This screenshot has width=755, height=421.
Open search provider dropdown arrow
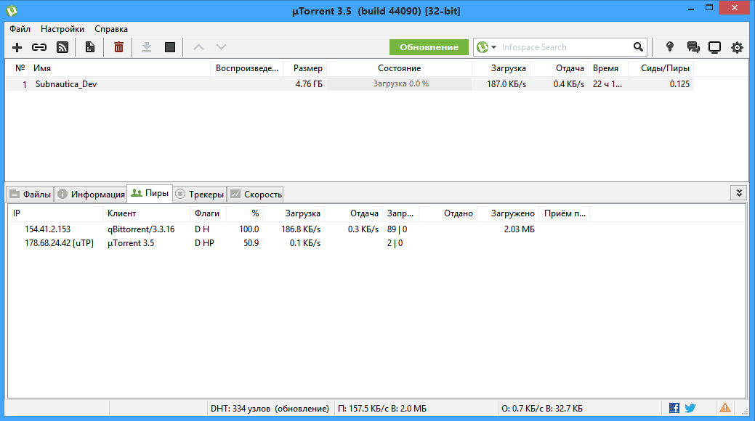pyautogui.click(x=493, y=47)
